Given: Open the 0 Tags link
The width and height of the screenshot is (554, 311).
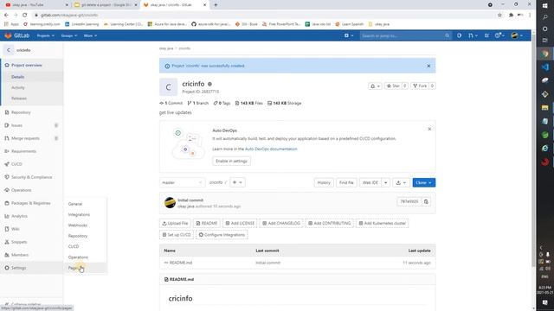Looking at the screenshot, I should coord(222,104).
